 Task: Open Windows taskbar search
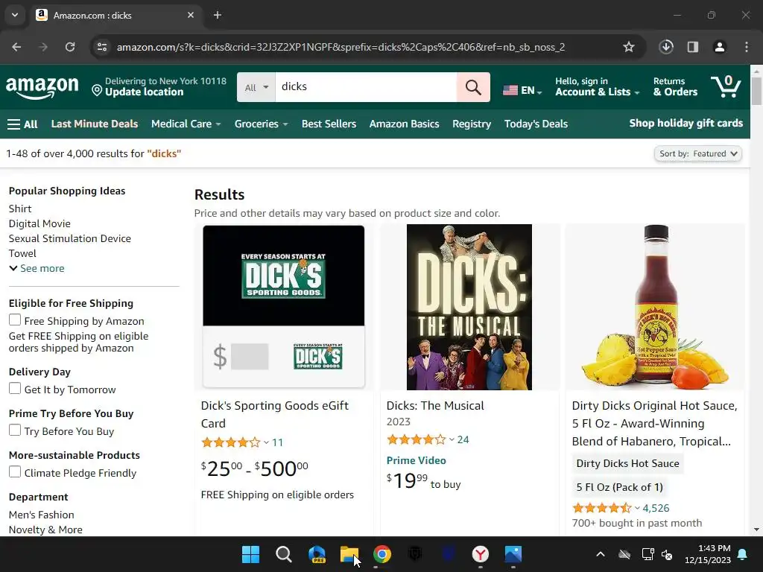[x=284, y=554]
